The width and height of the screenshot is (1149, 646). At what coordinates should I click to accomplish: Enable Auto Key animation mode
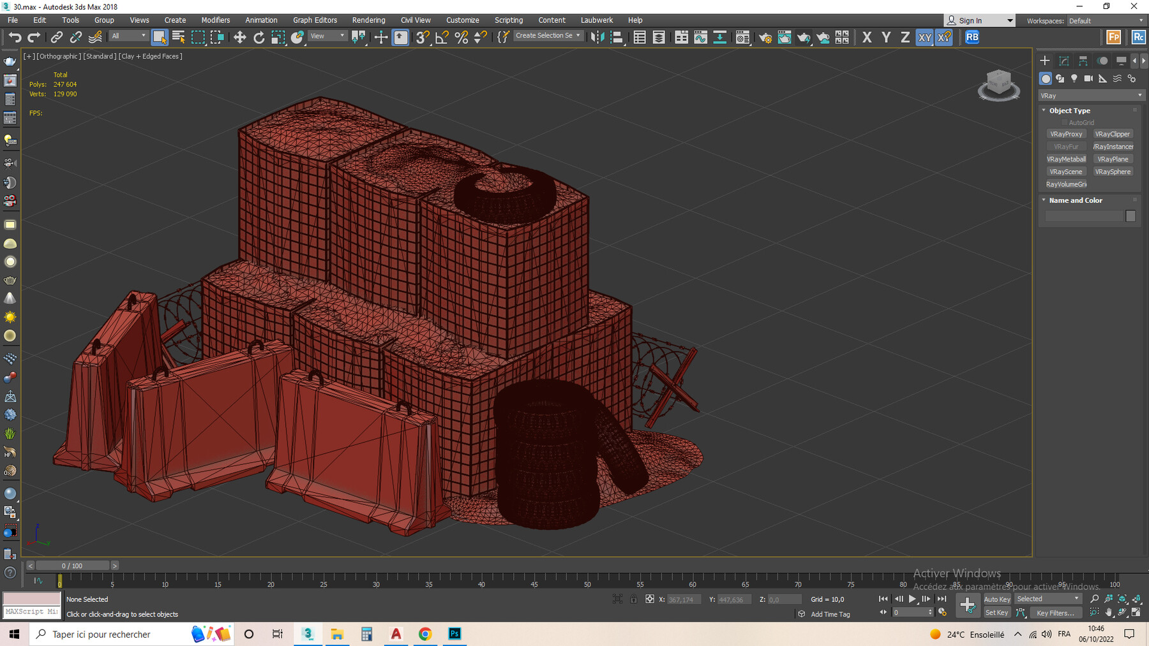tap(996, 599)
